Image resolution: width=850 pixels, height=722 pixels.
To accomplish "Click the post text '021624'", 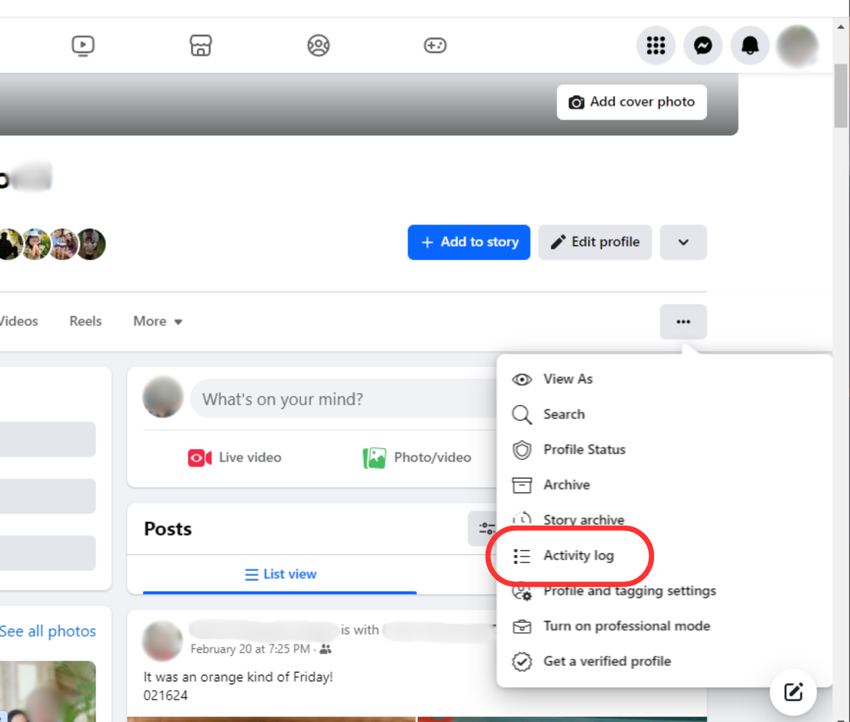I will click(166, 696).
